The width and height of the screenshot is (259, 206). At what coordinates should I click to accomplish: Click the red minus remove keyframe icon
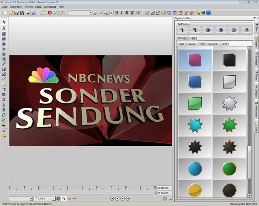point(74,199)
